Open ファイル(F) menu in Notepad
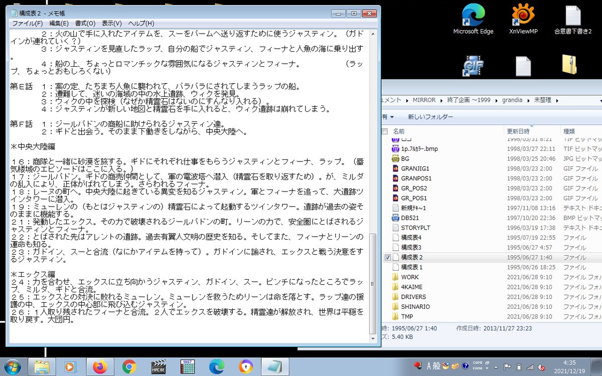602x376 pixels. (x=27, y=23)
